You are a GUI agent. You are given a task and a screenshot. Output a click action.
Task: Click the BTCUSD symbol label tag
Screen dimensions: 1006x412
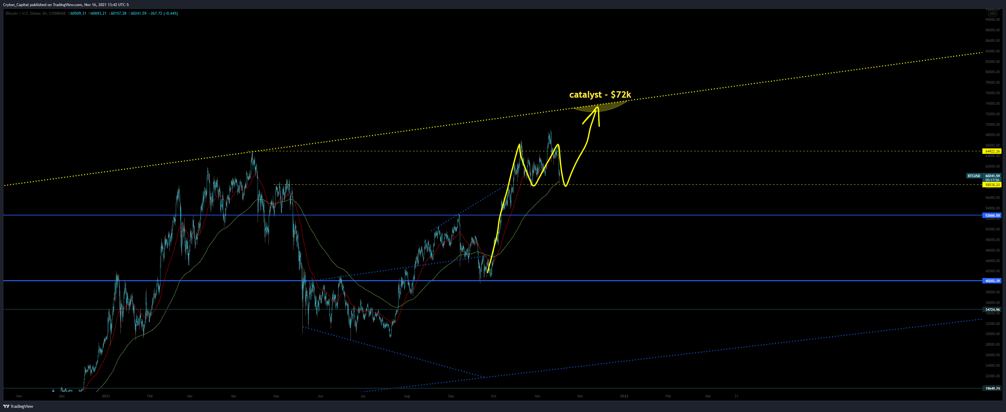pos(974,176)
